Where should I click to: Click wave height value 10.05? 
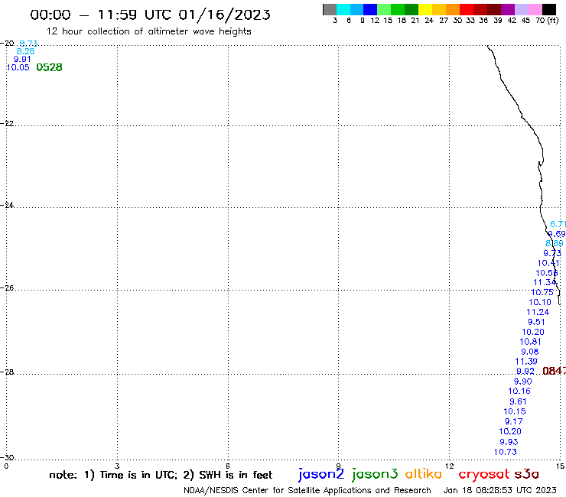point(18,67)
